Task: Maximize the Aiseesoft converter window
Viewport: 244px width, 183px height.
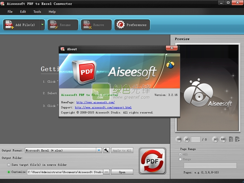Action: (x=228, y=3)
